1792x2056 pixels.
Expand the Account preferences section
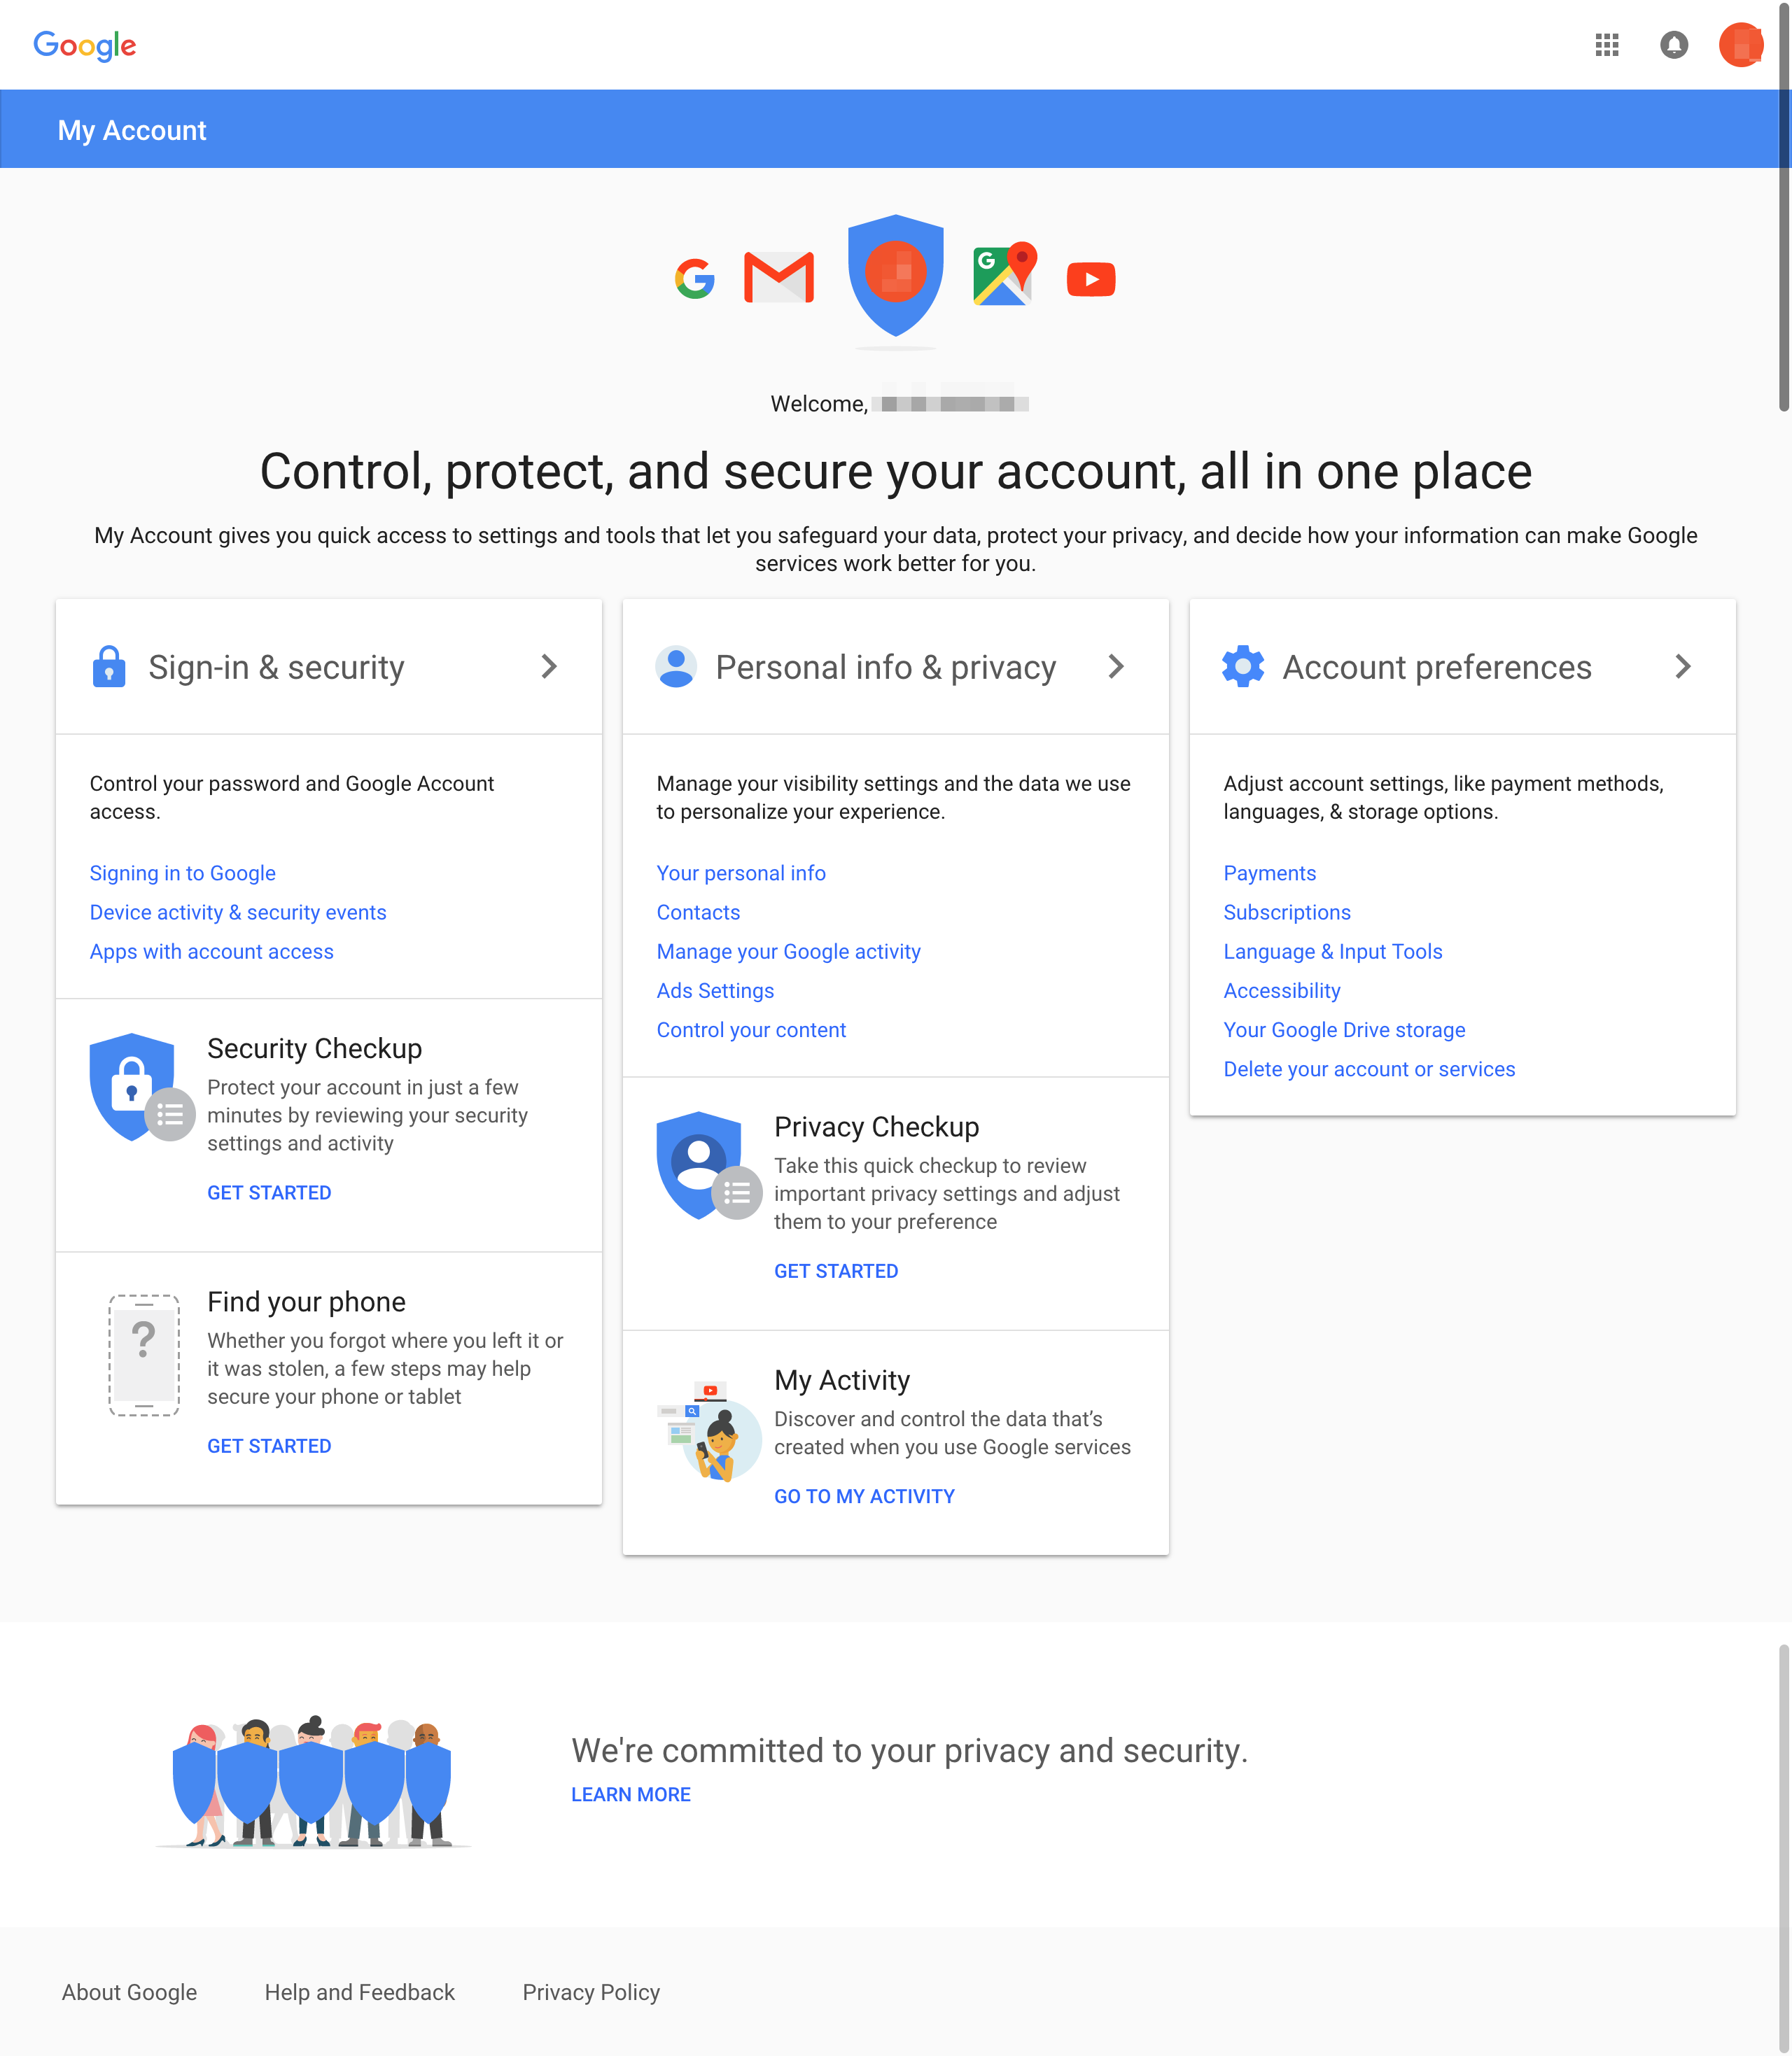[x=1683, y=666]
